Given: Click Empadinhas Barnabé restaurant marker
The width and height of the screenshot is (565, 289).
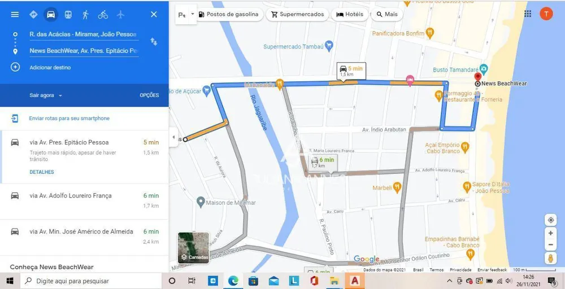Looking at the screenshot, I should click(x=470, y=254).
